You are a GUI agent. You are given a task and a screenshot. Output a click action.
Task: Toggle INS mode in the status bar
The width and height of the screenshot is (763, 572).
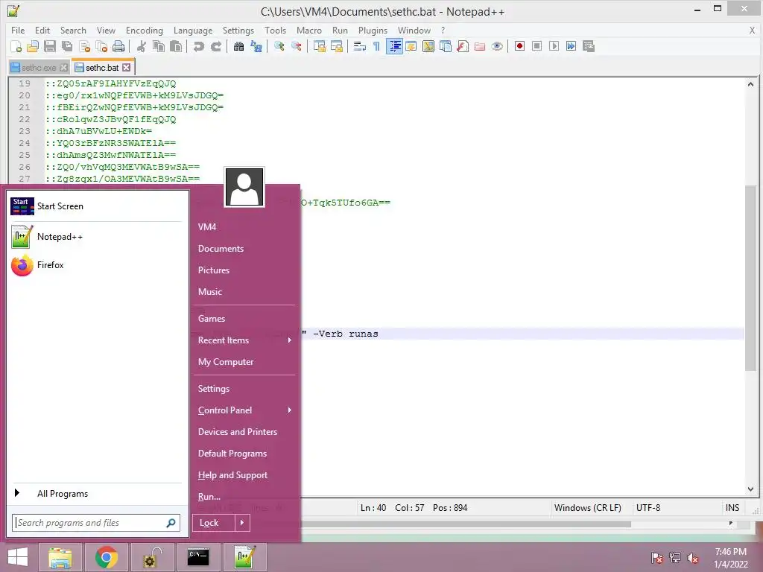tap(732, 508)
